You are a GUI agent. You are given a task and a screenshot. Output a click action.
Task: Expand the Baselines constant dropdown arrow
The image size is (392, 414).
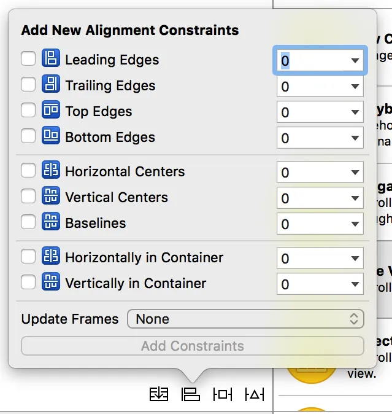tap(355, 224)
